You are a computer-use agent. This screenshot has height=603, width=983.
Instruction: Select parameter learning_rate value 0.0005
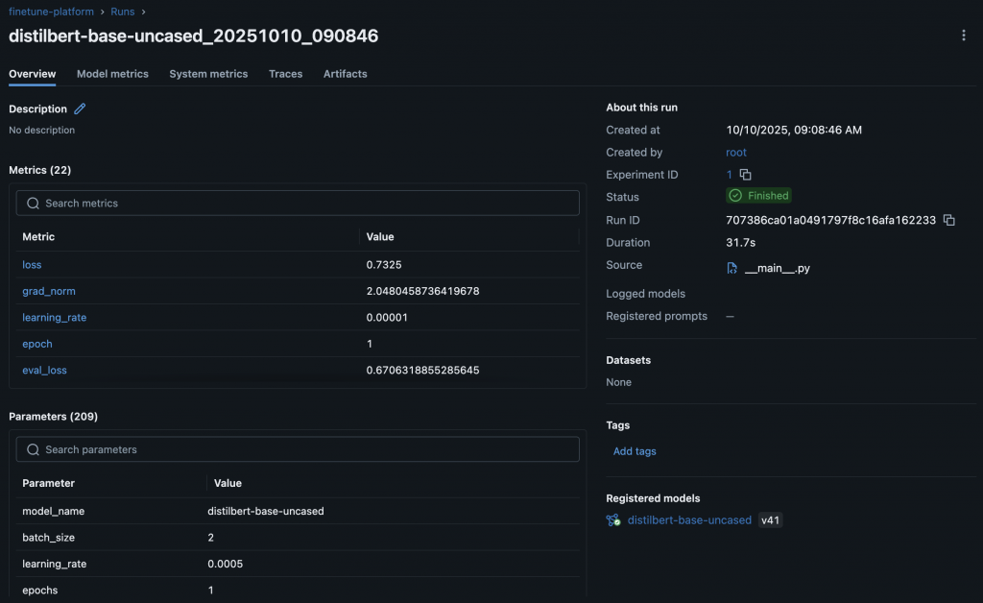(x=225, y=564)
